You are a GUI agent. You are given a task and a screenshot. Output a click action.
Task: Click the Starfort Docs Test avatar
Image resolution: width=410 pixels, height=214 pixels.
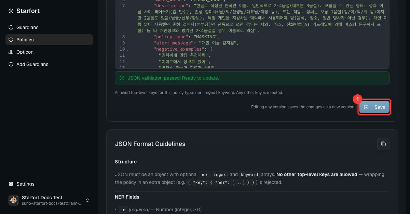(x=14, y=200)
